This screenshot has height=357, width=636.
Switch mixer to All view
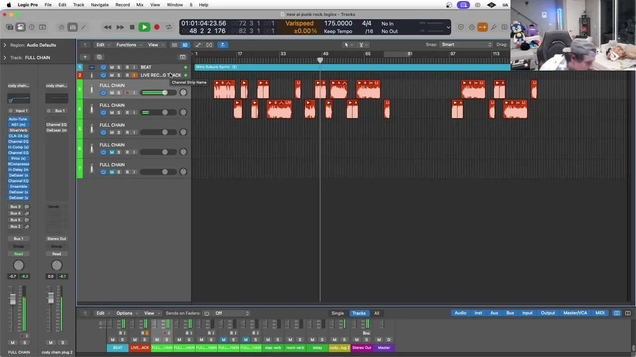(x=377, y=313)
